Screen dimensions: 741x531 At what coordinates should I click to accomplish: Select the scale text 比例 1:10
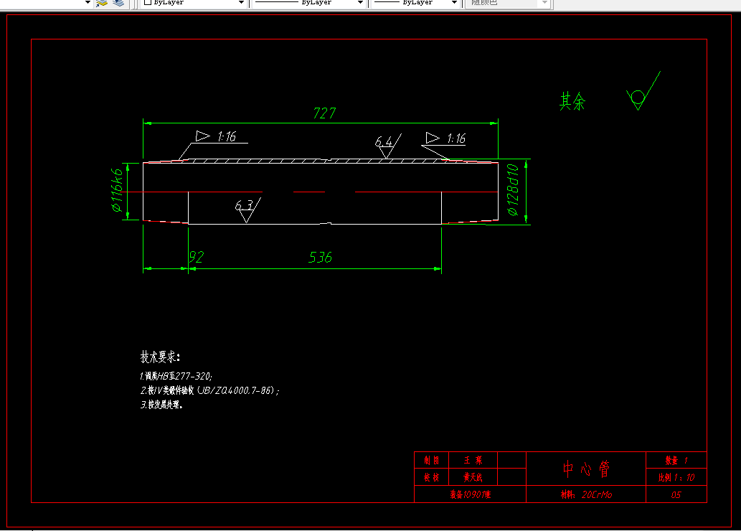point(676,477)
